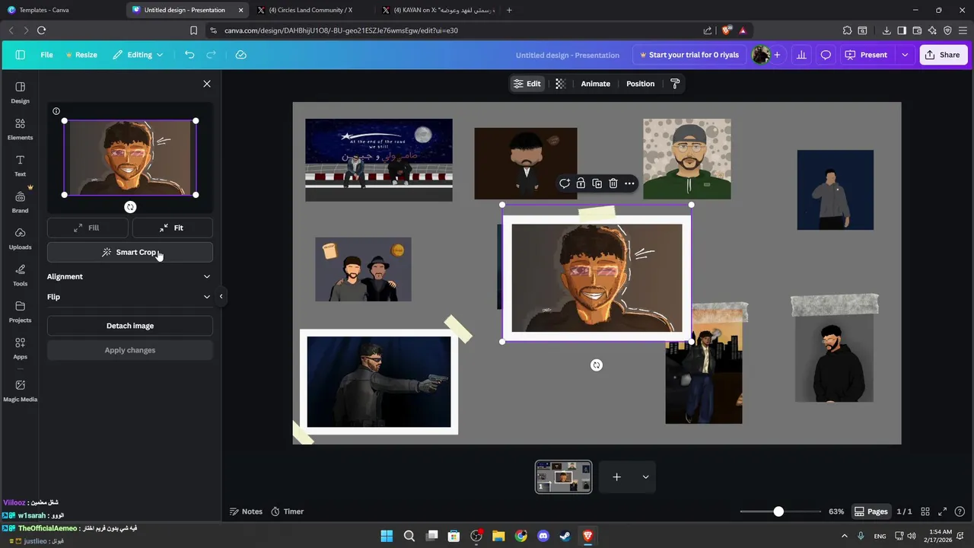
Task: Open the Brand panel
Action: [x=20, y=202]
